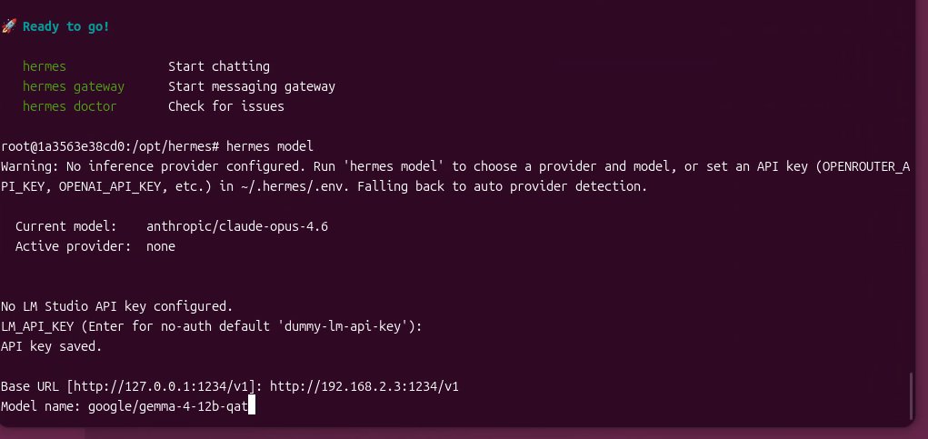This screenshot has height=439, width=928.
Task: Click the green 'hermes' command text
Action: click(x=45, y=66)
